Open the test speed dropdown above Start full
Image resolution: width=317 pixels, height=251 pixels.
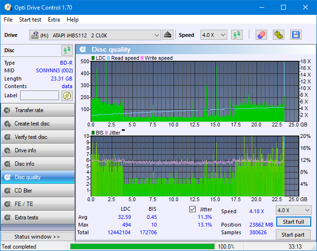click(x=294, y=210)
